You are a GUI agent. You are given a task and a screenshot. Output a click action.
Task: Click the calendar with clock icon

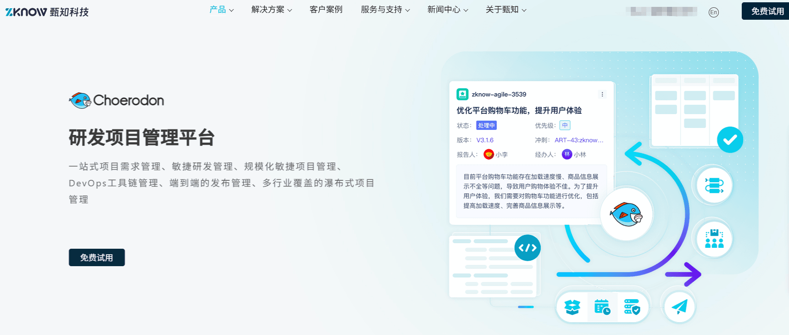click(602, 307)
